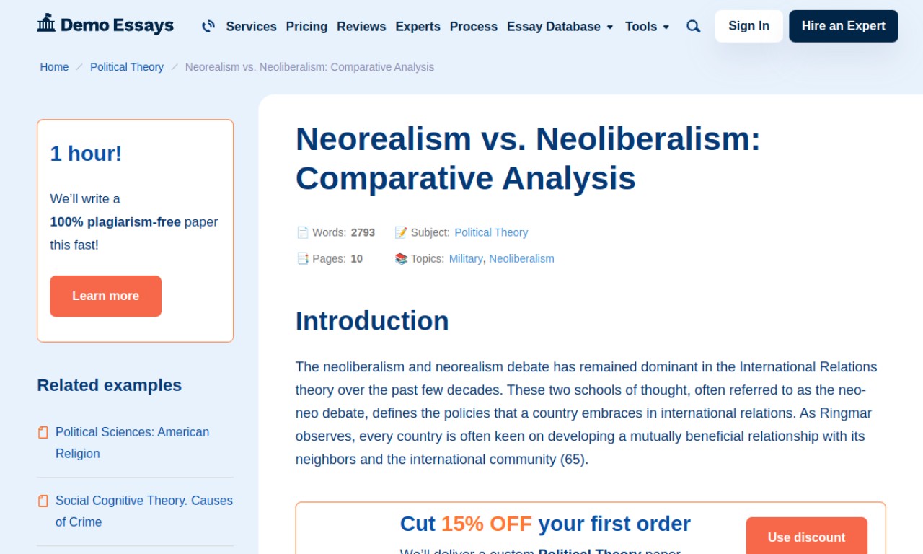Image resolution: width=923 pixels, height=554 pixels.
Task: Click the Topics books icon
Action: point(401,258)
